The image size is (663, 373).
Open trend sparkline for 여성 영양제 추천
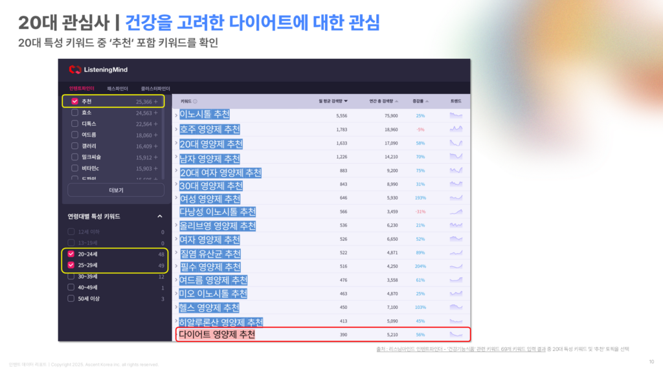tap(456, 198)
